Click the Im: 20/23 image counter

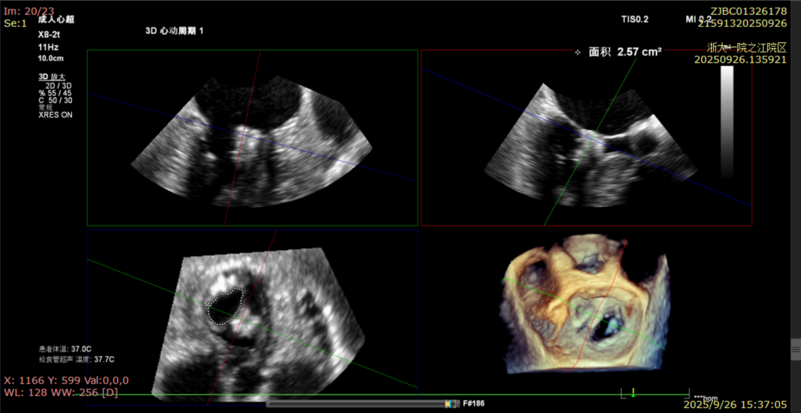point(29,11)
